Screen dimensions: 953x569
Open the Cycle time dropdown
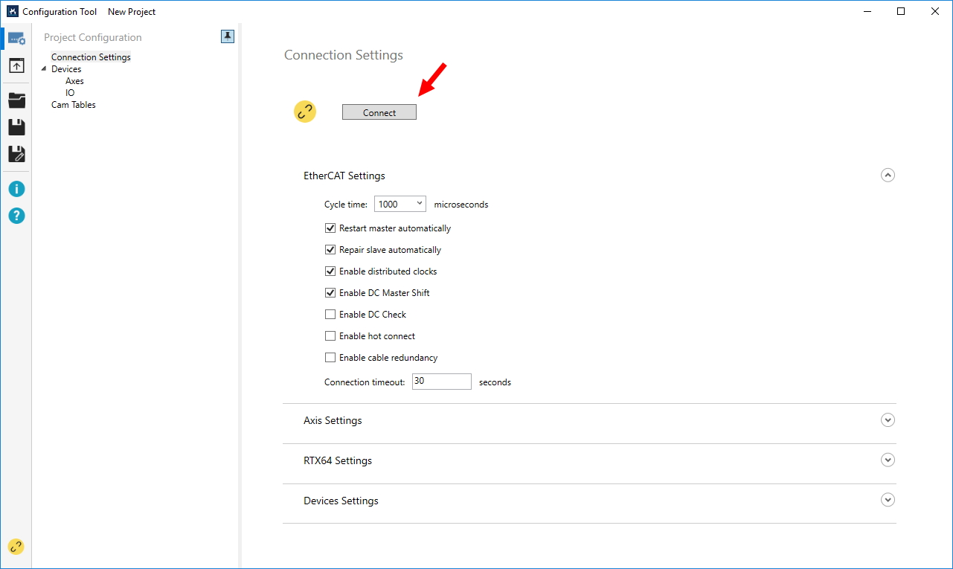(400, 205)
